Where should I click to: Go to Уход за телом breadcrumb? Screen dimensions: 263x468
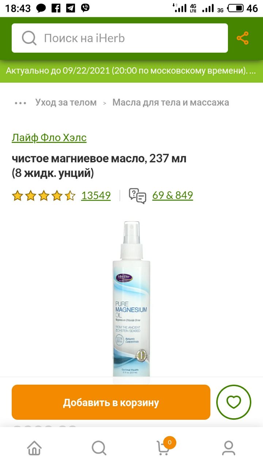66,102
